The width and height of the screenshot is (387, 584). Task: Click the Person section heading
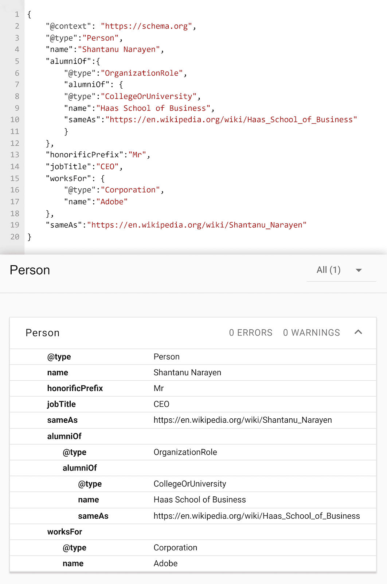pos(30,270)
